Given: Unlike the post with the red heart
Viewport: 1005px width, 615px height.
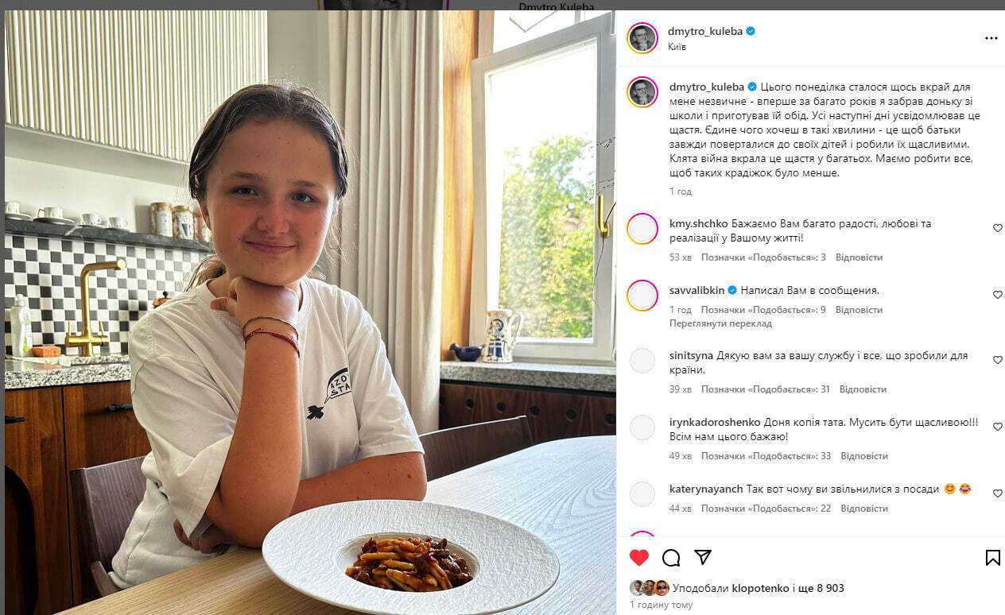Looking at the screenshot, I should point(639,557).
